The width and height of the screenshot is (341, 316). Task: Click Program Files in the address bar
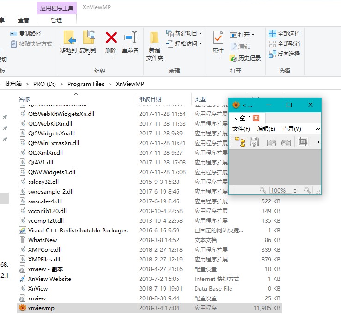85,84
